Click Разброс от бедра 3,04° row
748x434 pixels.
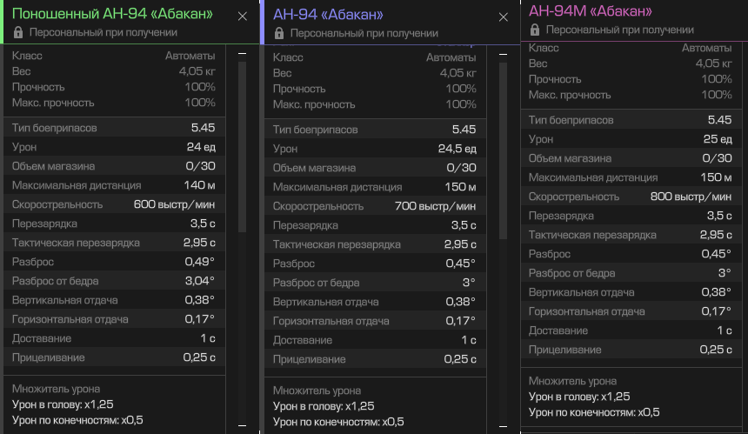[x=113, y=281]
